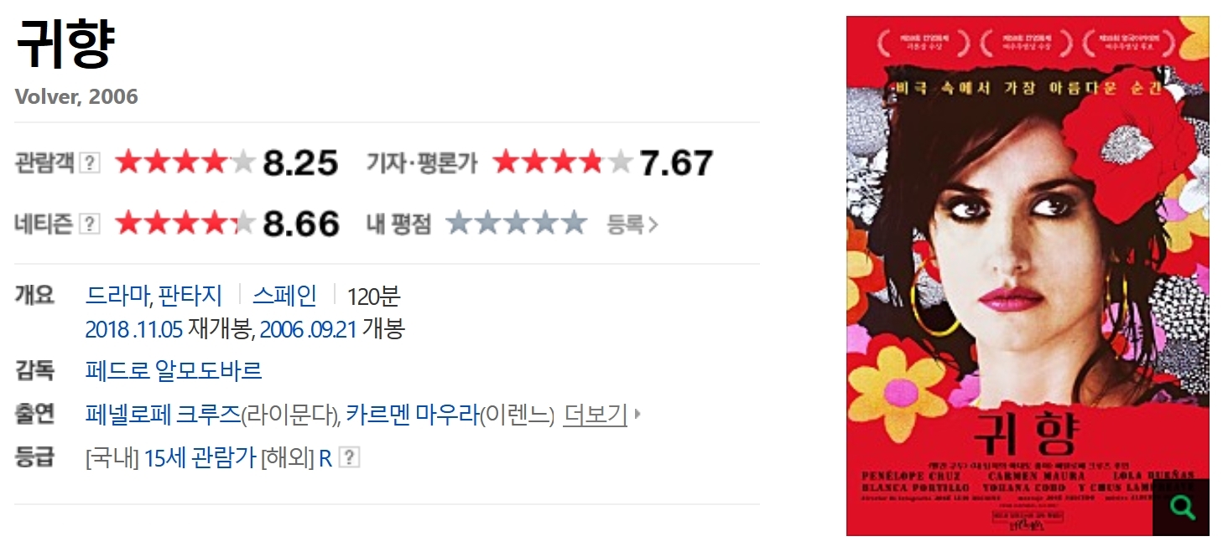Image resolution: width=1223 pixels, height=552 pixels.
Task: Set my rating with the gray stars
Action: 516,224
